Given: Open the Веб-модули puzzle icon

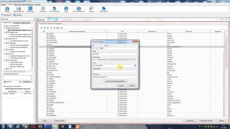Looking at the screenshot, I should pos(104,9).
